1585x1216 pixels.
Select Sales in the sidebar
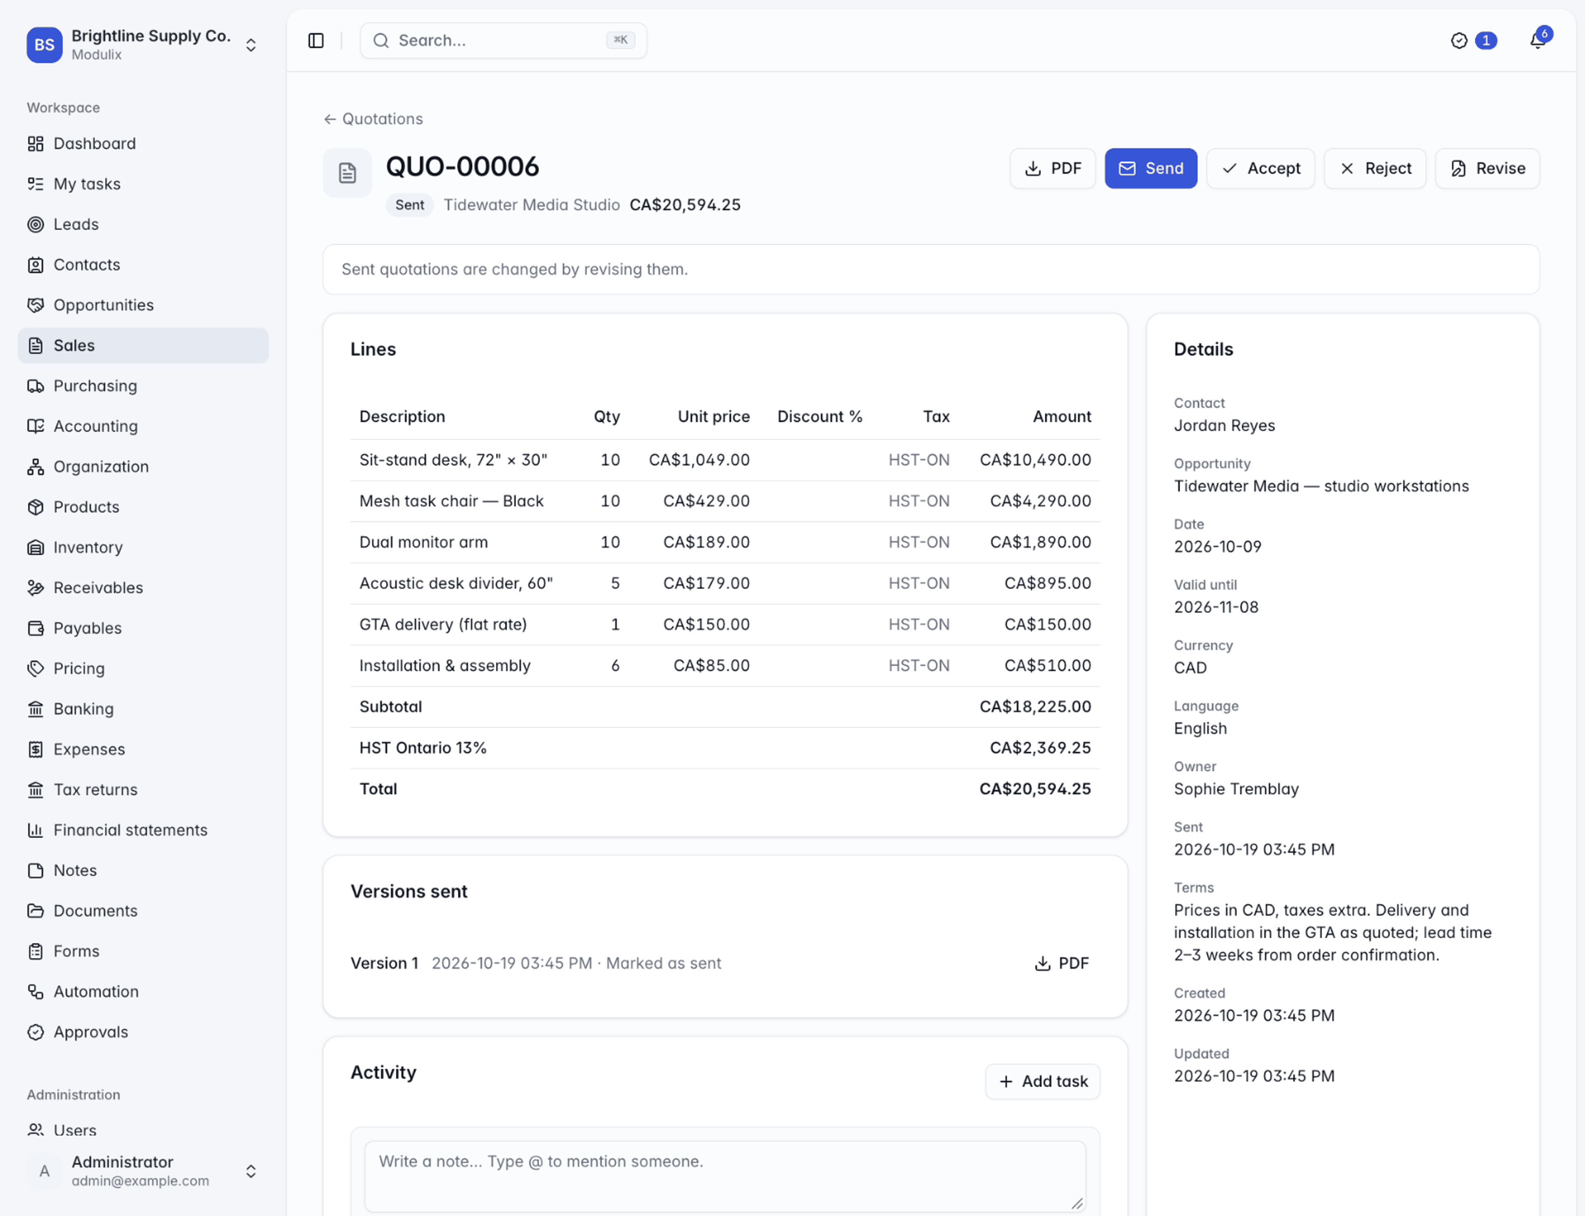click(143, 345)
